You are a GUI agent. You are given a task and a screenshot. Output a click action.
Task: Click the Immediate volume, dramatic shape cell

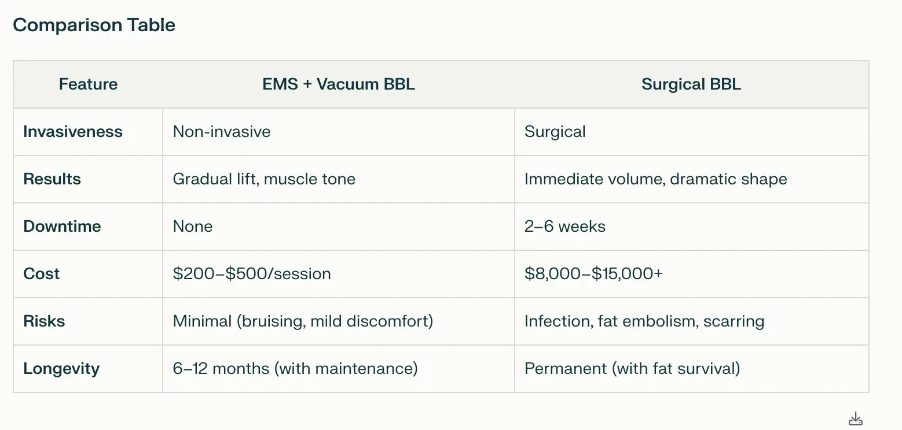coord(691,179)
